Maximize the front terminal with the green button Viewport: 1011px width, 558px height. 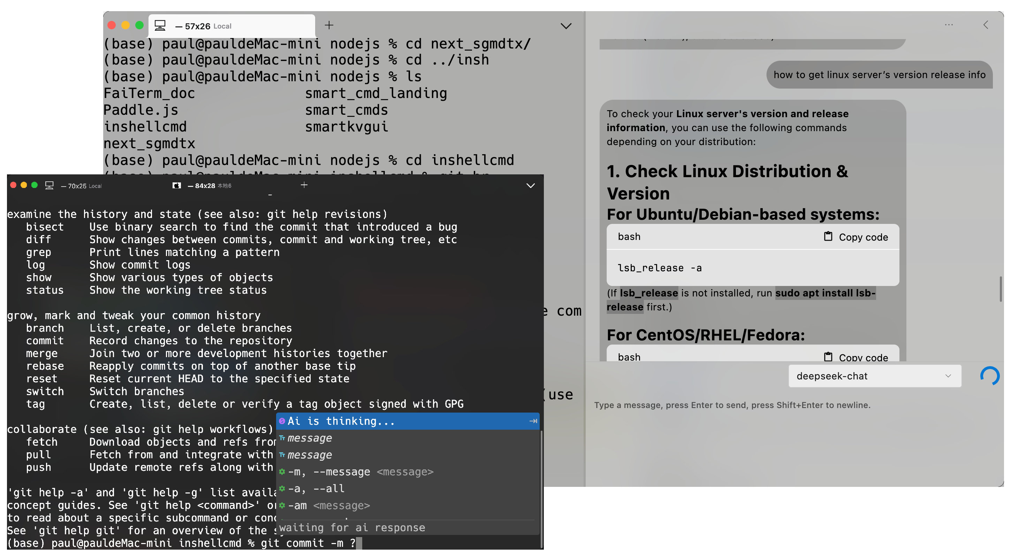point(34,185)
